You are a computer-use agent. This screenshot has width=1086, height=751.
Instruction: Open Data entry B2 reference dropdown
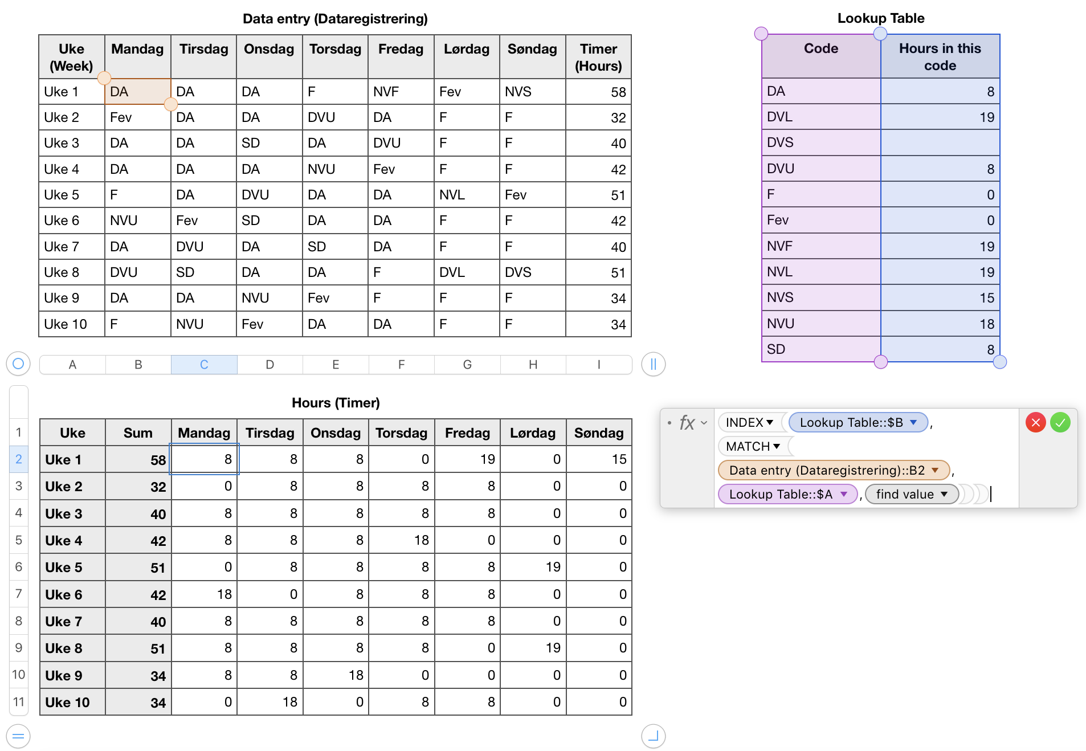[935, 470]
